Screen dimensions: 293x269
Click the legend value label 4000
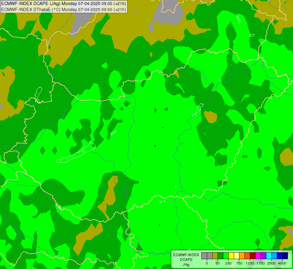coord(282,263)
